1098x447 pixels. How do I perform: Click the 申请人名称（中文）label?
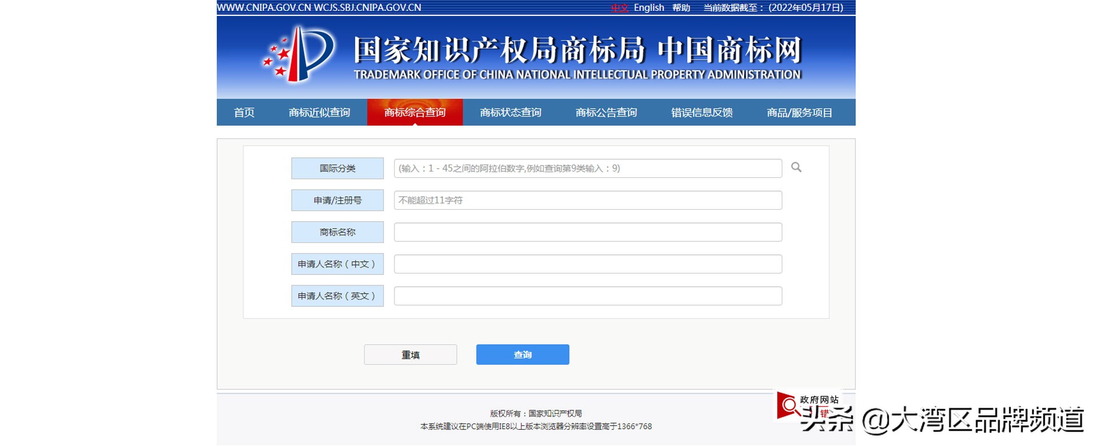pyautogui.click(x=337, y=264)
